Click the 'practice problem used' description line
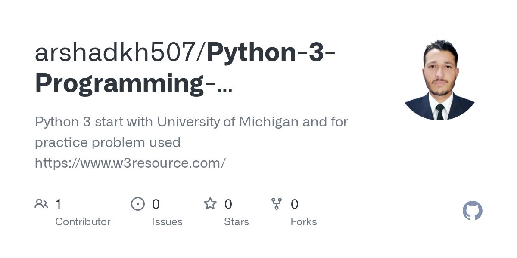 coord(108,142)
